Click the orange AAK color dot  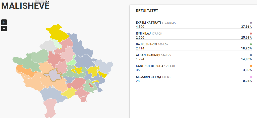click(251, 66)
